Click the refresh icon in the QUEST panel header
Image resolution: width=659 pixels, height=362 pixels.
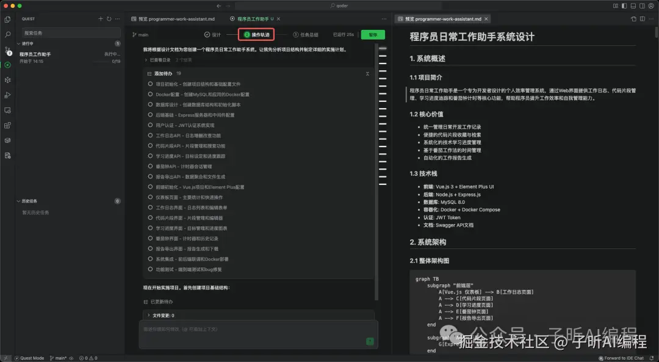(109, 19)
